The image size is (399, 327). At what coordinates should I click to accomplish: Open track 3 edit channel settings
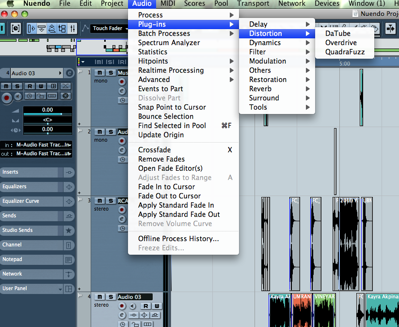122,219
